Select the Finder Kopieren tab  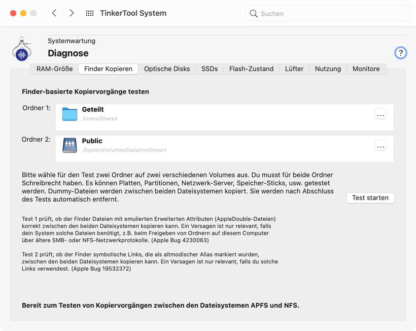pos(108,69)
